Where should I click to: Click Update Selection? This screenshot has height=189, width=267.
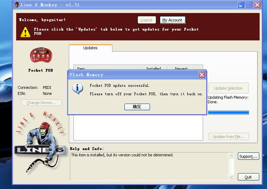pos(228,88)
